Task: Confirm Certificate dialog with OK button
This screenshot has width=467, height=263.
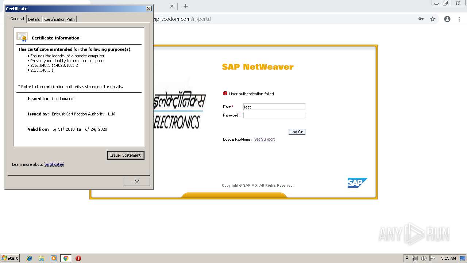Action: pos(136,182)
